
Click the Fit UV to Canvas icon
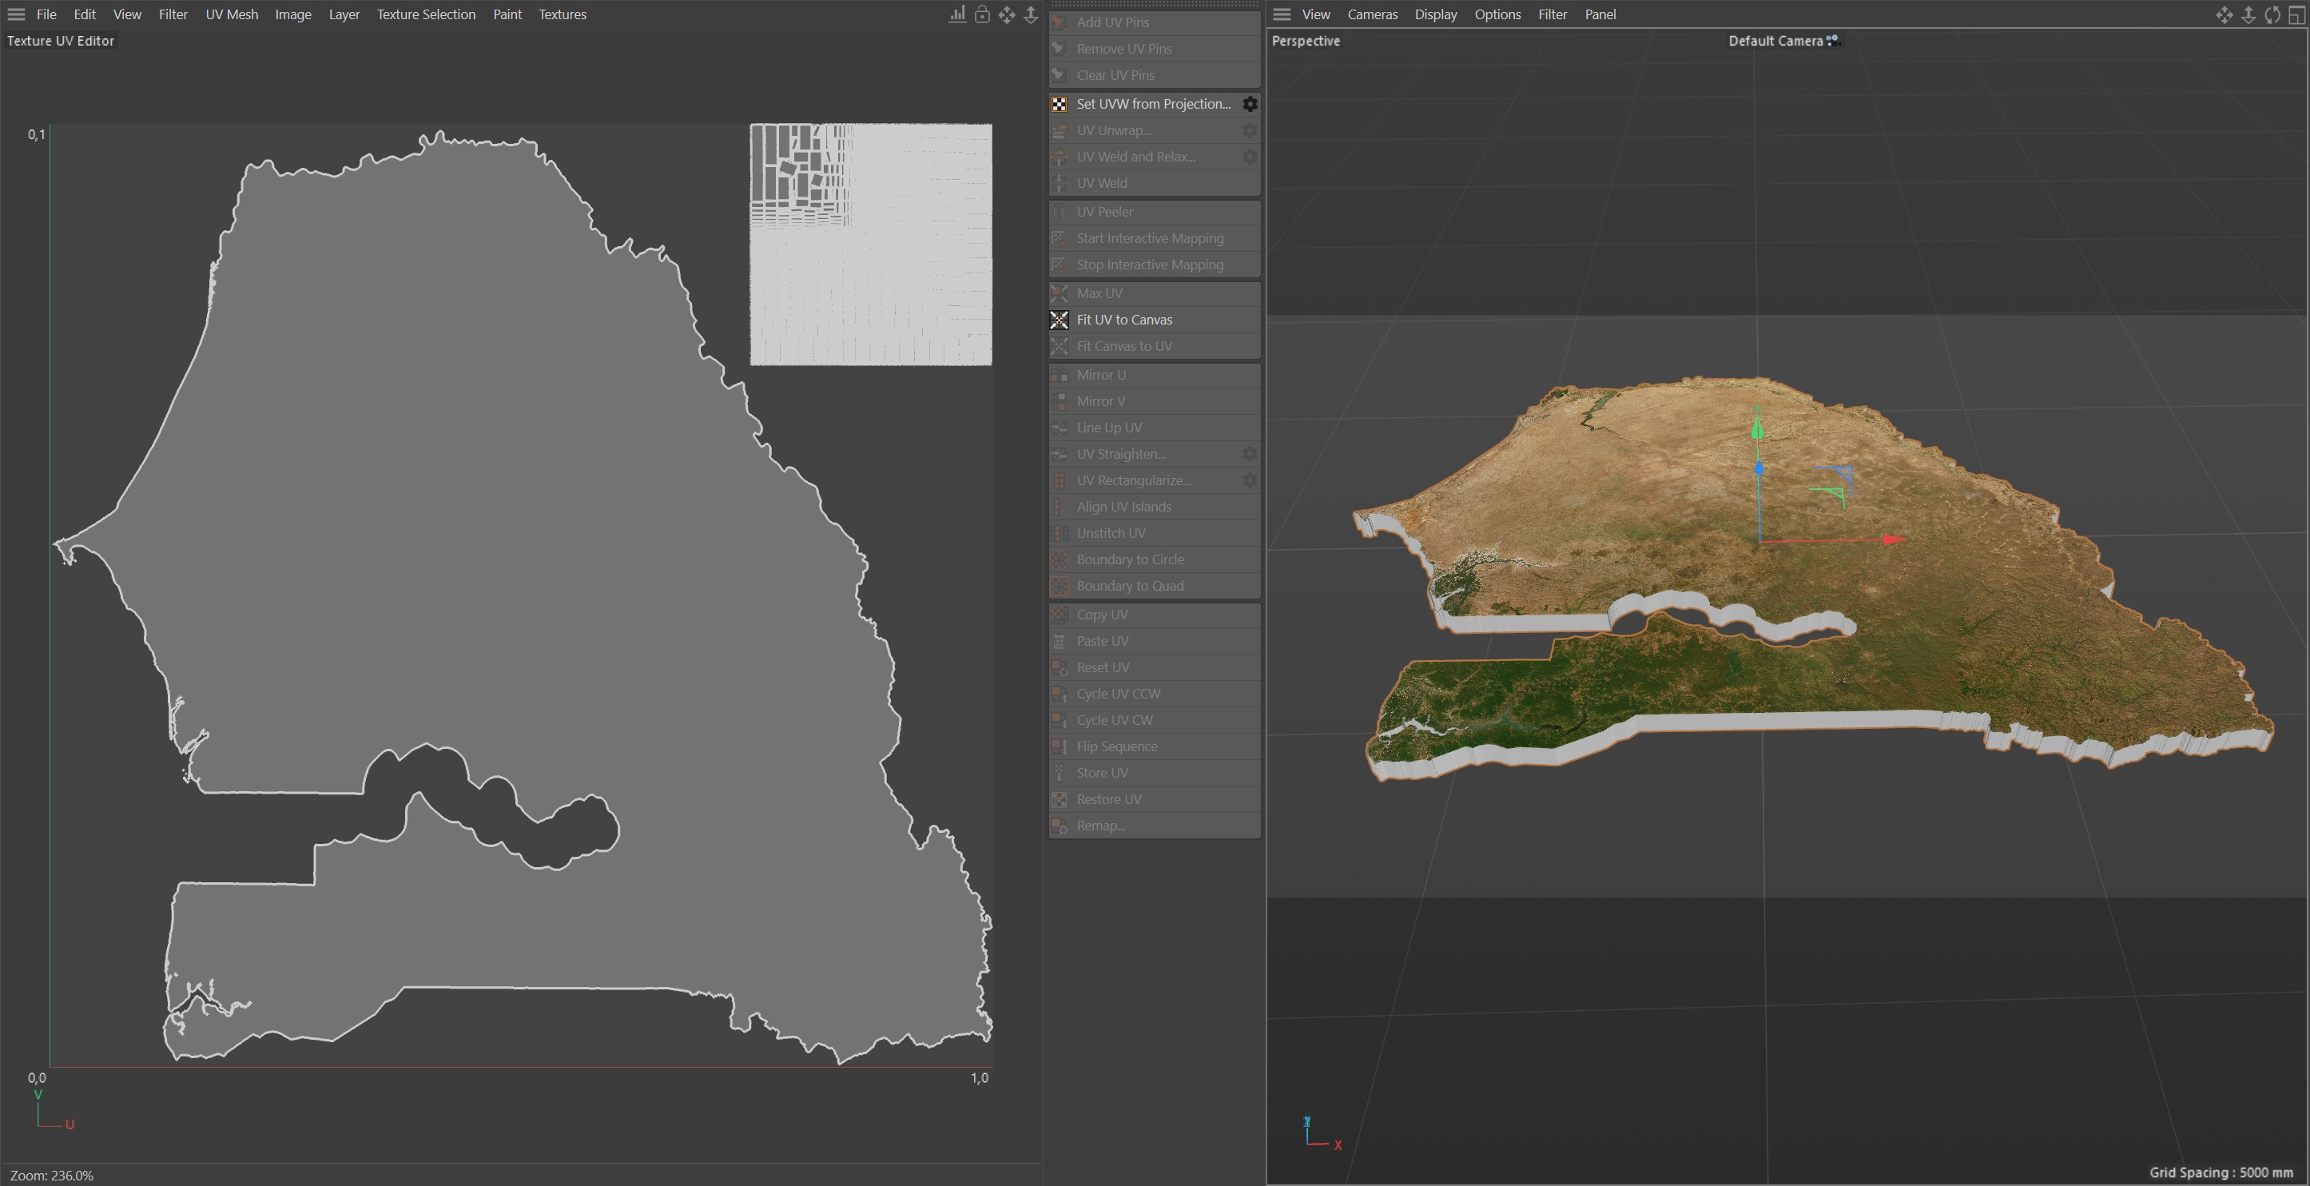coord(1059,320)
